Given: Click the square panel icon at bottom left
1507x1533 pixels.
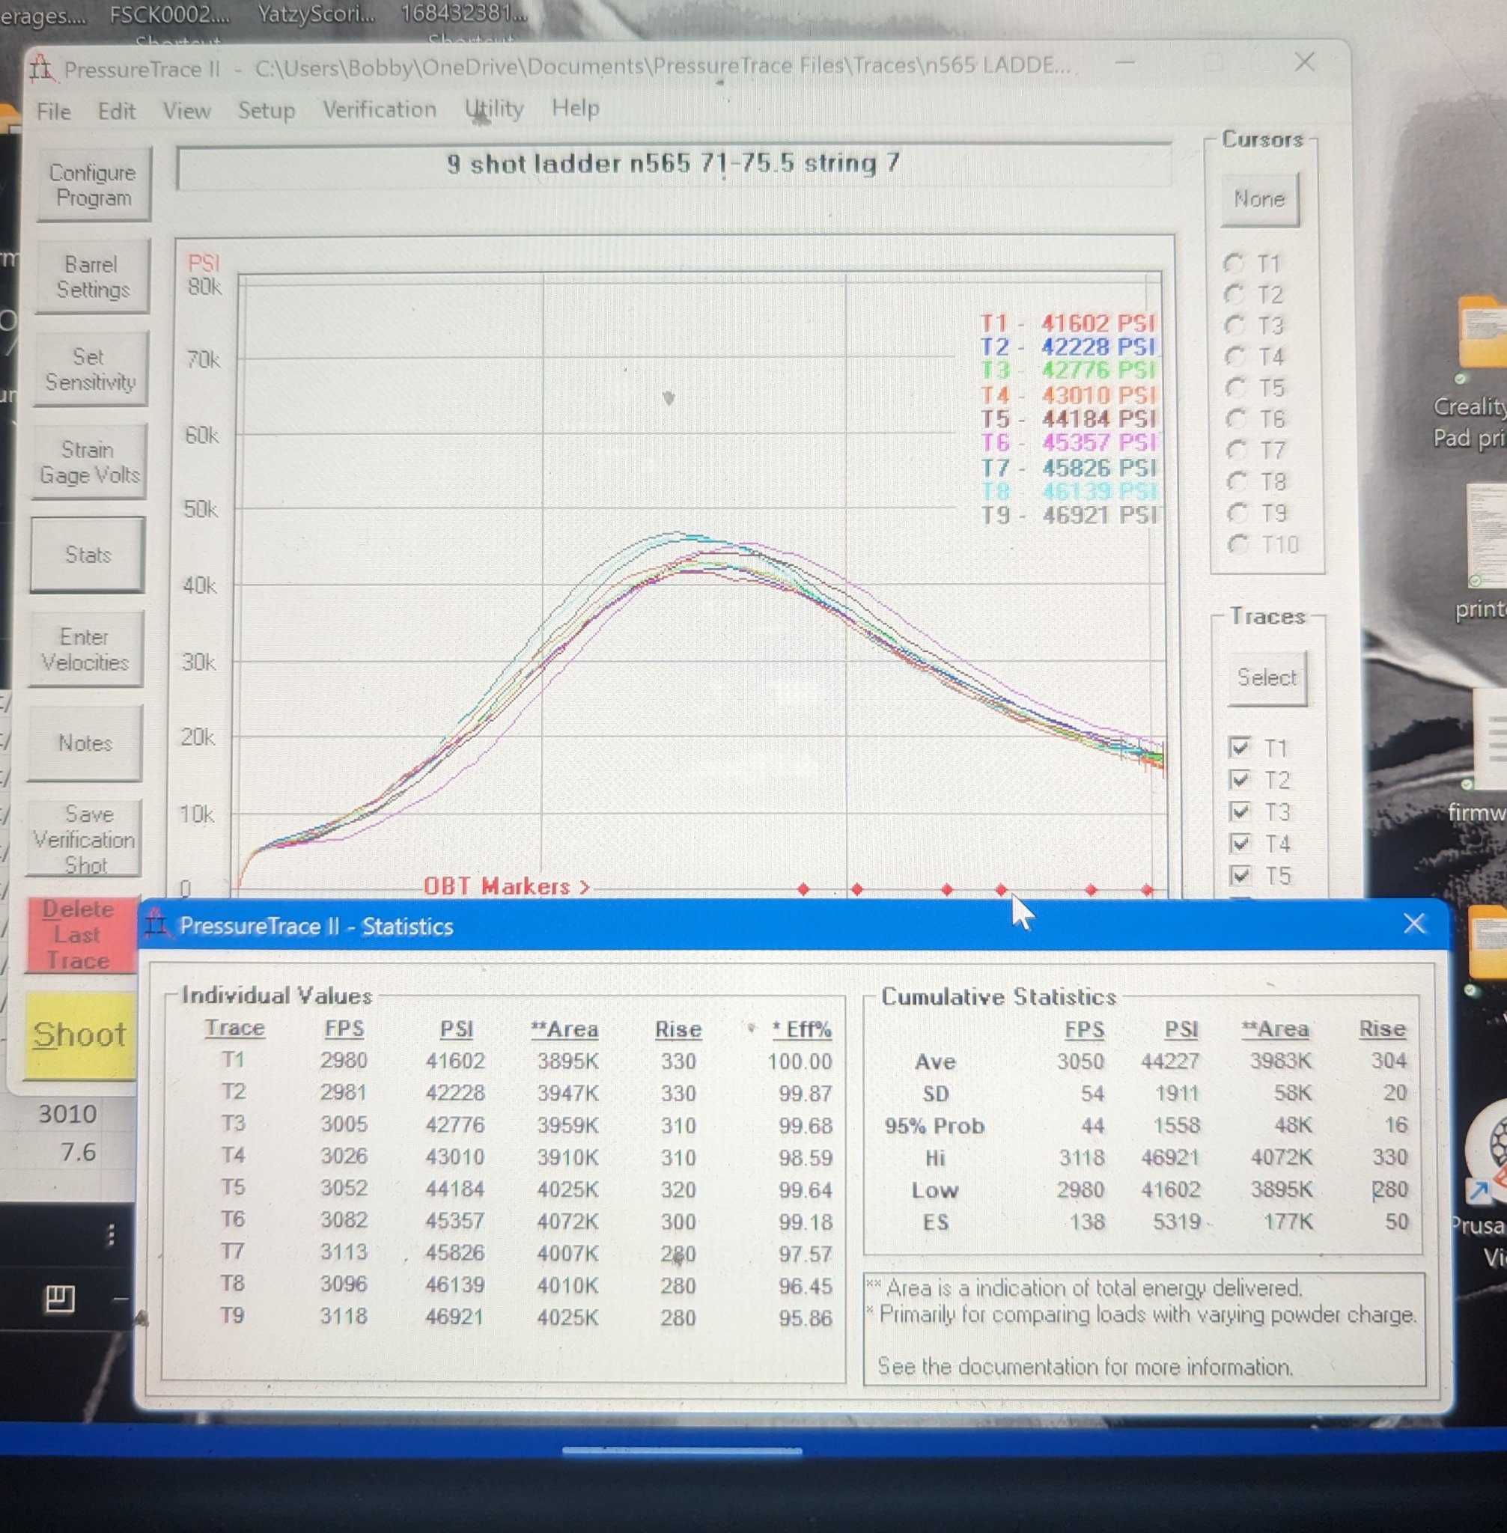Looking at the screenshot, I should click(x=59, y=1299).
